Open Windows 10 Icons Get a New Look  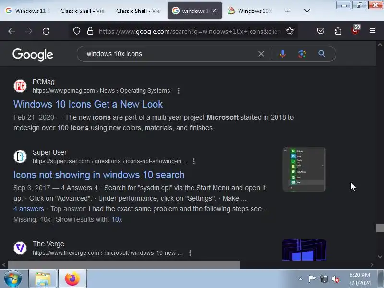pyautogui.click(x=88, y=104)
